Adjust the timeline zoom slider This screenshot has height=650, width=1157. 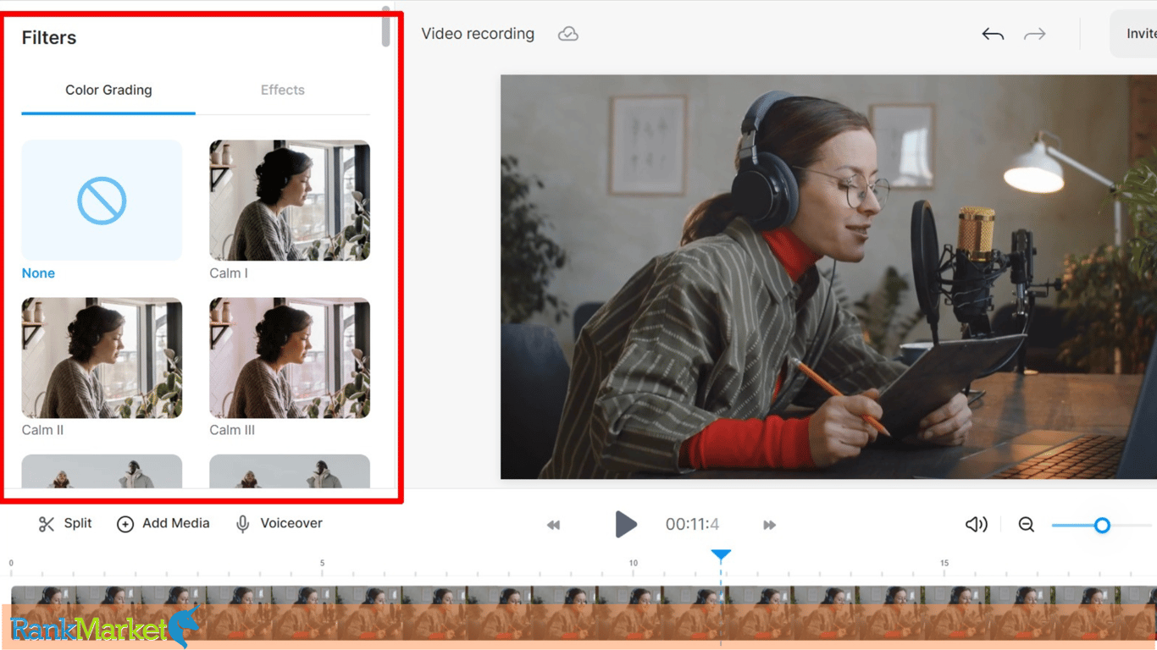1102,526
